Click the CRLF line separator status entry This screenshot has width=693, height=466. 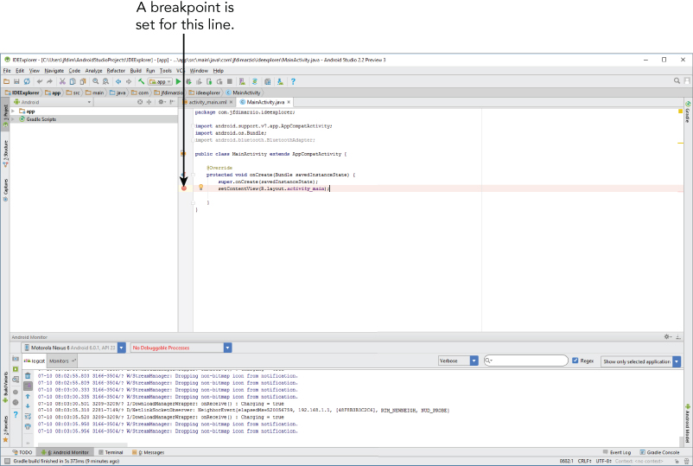(584, 461)
